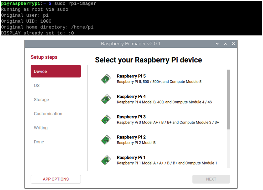263x190 pixels.
Task: Click 'Select your Raspberry Pi device' heading
Action: click(148, 60)
